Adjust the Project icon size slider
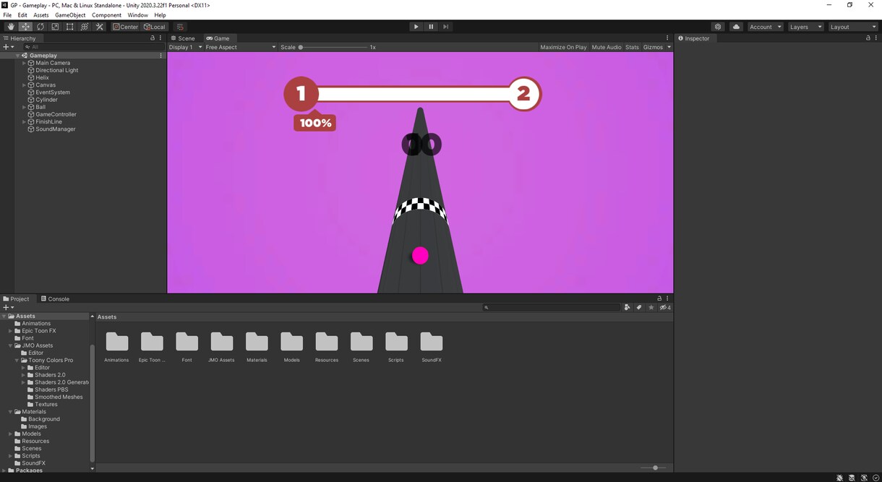 coord(654,468)
